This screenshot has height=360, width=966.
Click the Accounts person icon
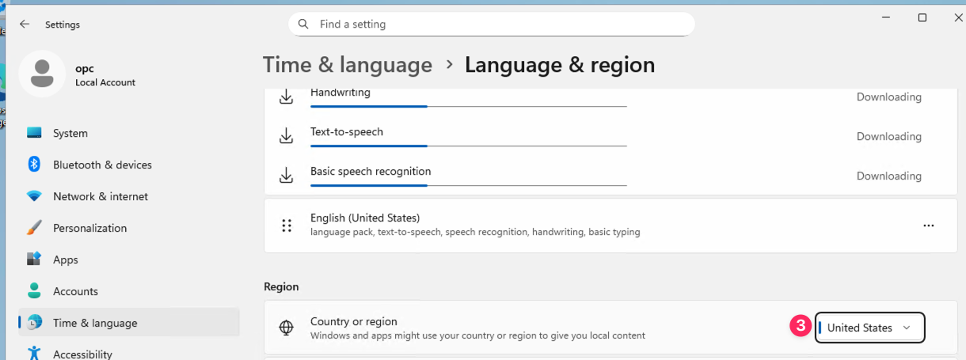pos(34,291)
